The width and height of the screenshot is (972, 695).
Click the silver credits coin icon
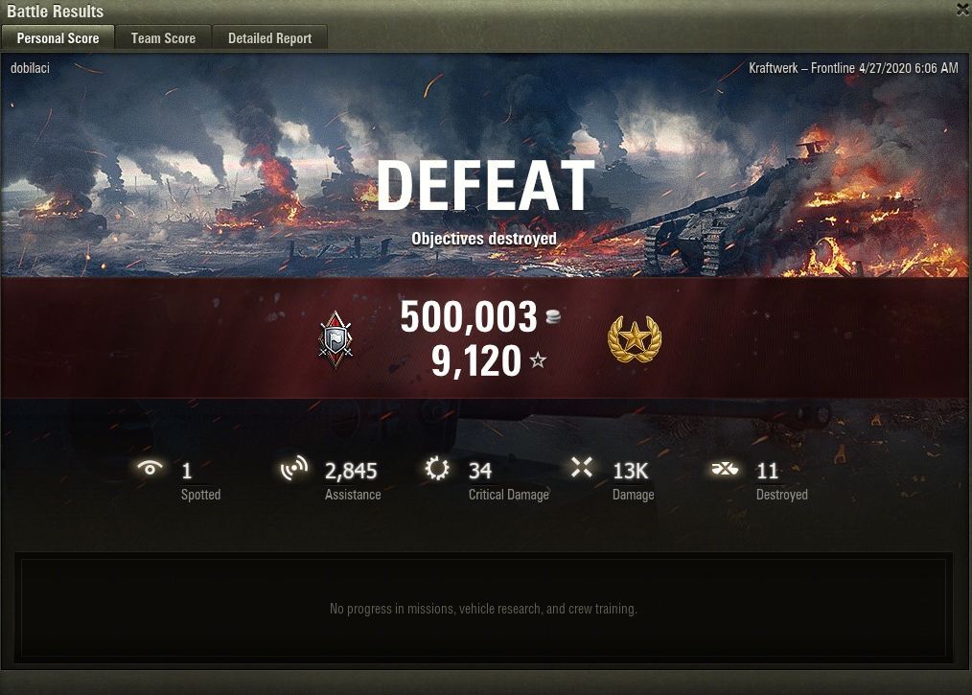click(x=553, y=316)
